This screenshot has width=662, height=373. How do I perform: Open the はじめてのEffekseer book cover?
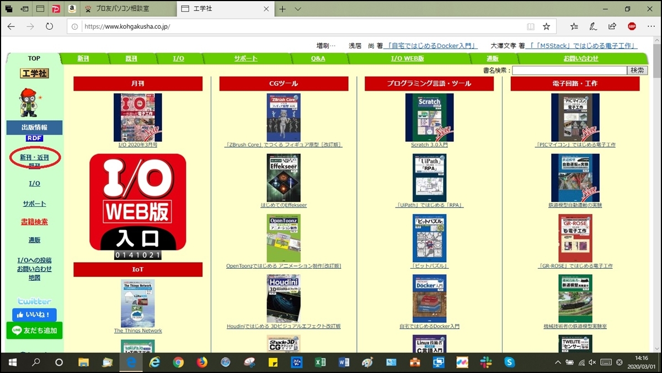(x=284, y=178)
